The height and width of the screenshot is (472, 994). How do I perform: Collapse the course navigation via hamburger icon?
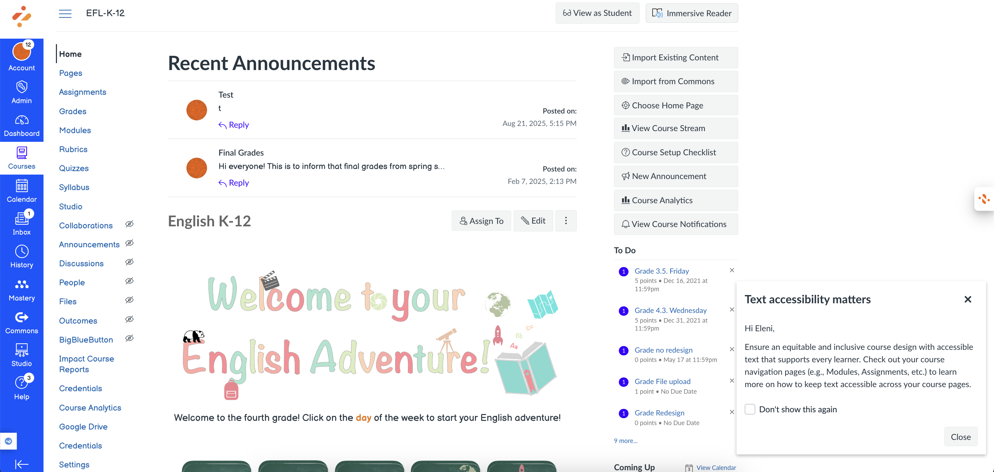65,13
